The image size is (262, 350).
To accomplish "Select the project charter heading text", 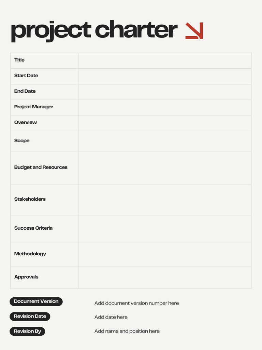I will tap(94, 30).
